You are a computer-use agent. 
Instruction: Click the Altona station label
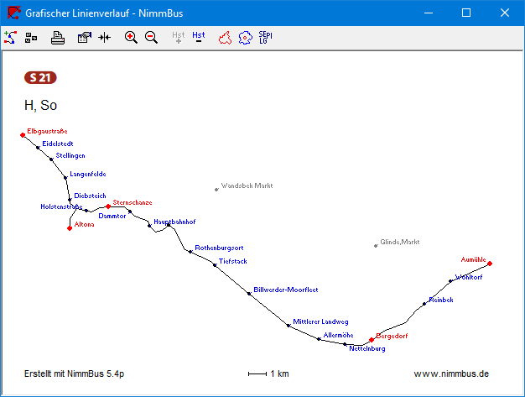pyautogui.click(x=85, y=225)
